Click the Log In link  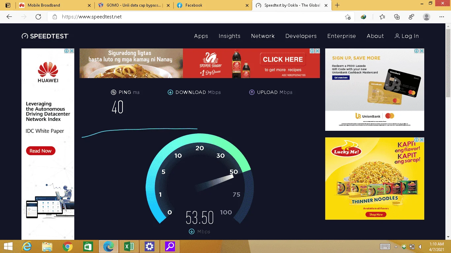click(407, 36)
